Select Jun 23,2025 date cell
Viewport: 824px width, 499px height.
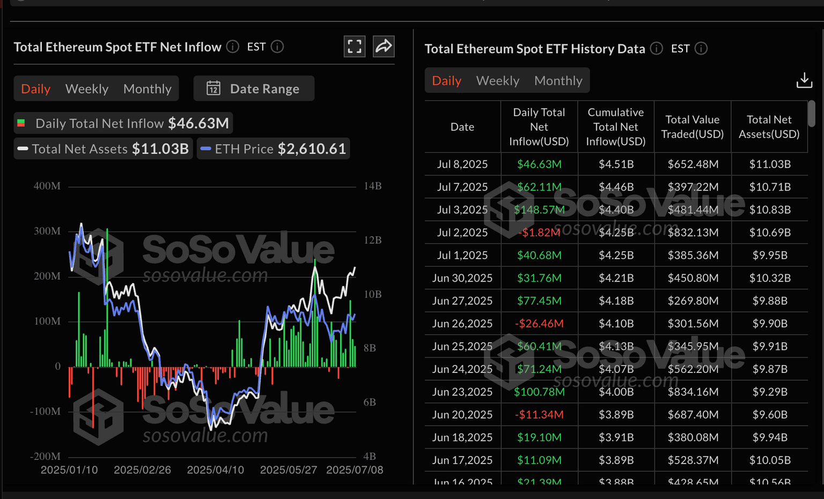pos(462,392)
